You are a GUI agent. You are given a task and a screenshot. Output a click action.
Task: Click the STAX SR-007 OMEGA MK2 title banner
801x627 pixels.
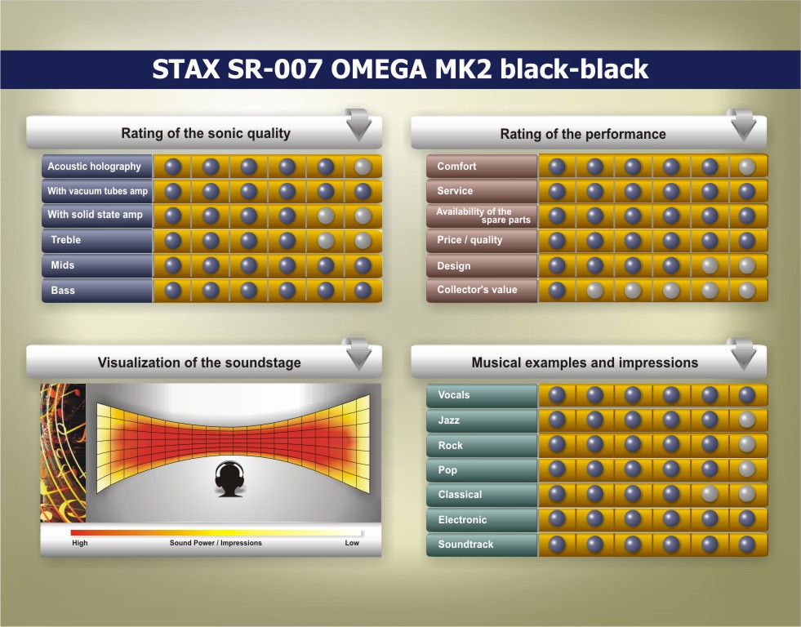tap(400, 69)
